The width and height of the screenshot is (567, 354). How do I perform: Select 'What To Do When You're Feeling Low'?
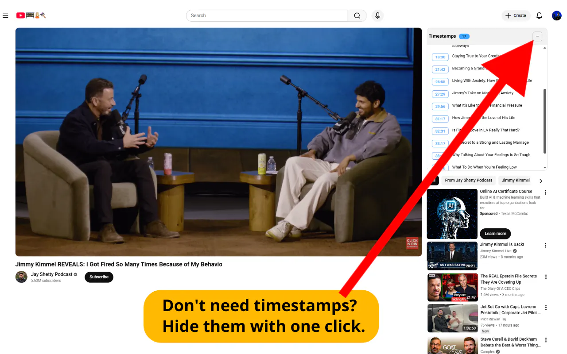pos(484,167)
